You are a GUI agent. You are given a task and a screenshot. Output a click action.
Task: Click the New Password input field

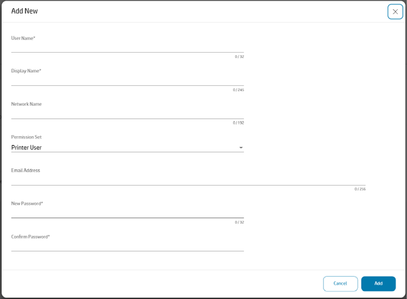(x=127, y=213)
